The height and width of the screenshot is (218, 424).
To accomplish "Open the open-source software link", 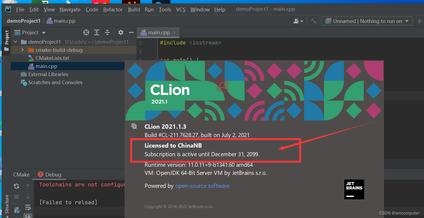I will coord(202,186).
